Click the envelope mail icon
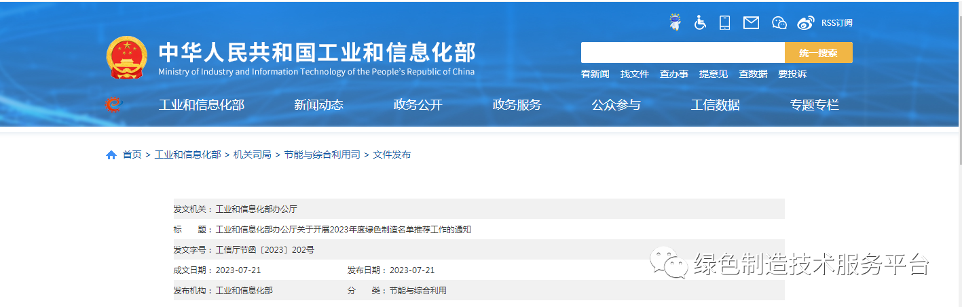 tap(751, 22)
